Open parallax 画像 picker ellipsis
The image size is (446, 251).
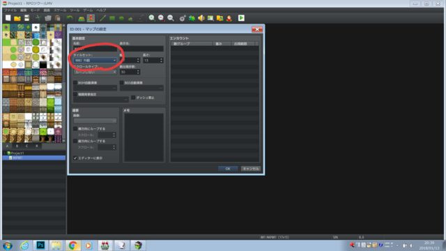tap(114, 121)
